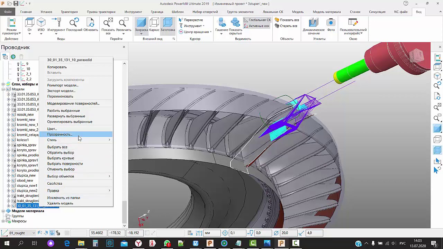Viewport: 443px width, 249px height.
Task: Click the ИЗО isometric view icon
Action: [x=41, y=23]
